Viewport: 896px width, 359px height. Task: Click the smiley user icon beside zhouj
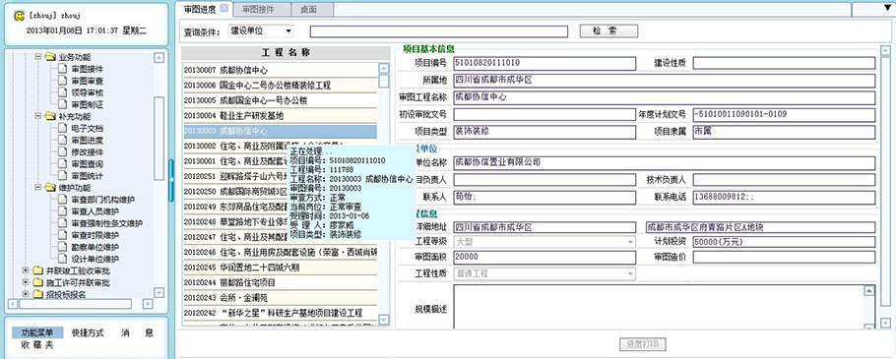tap(19, 16)
